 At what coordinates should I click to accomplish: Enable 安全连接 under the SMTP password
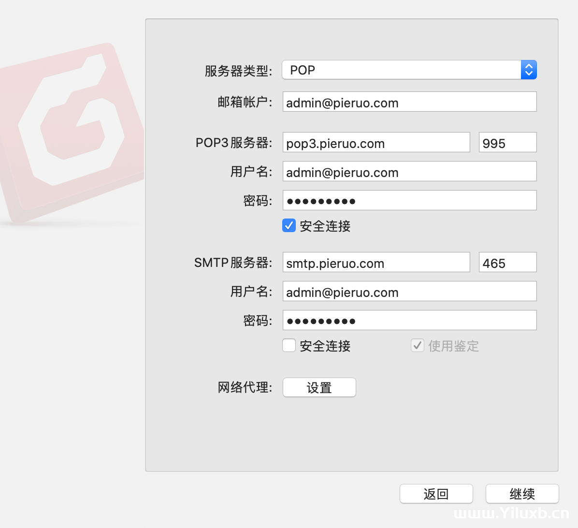(x=289, y=345)
